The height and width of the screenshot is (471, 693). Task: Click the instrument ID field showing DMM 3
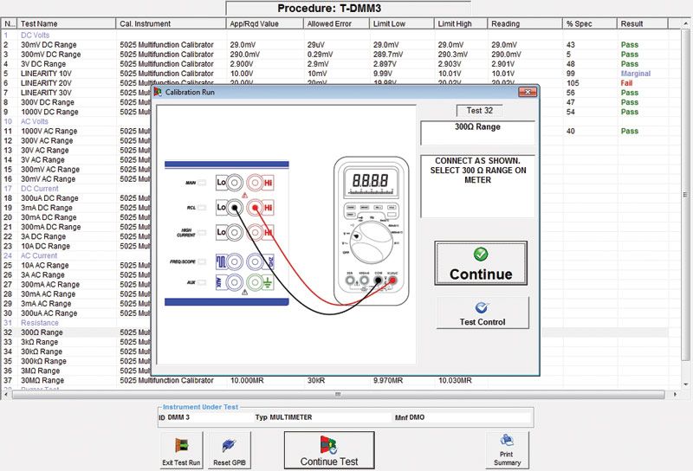[204, 416]
